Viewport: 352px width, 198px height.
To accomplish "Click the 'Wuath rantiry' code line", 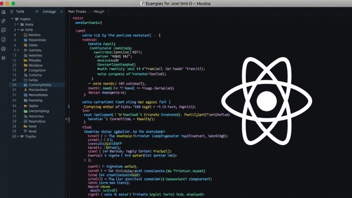I will pos(151,69).
